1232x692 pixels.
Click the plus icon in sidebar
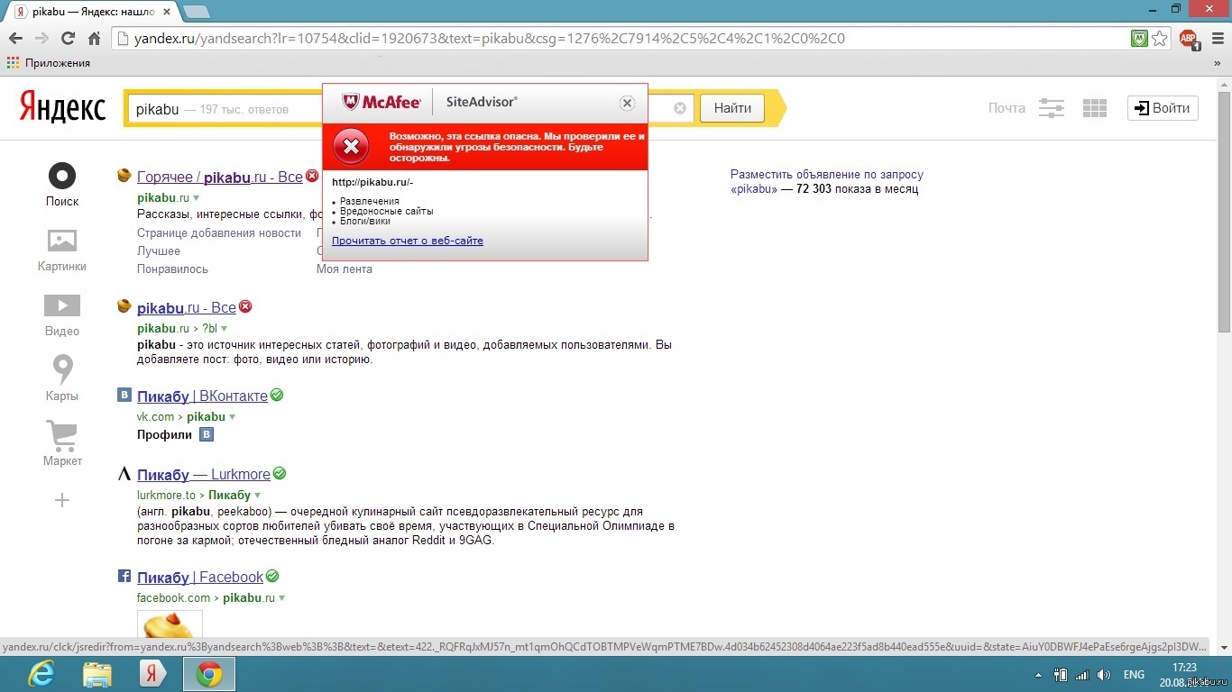click(62, 500)
